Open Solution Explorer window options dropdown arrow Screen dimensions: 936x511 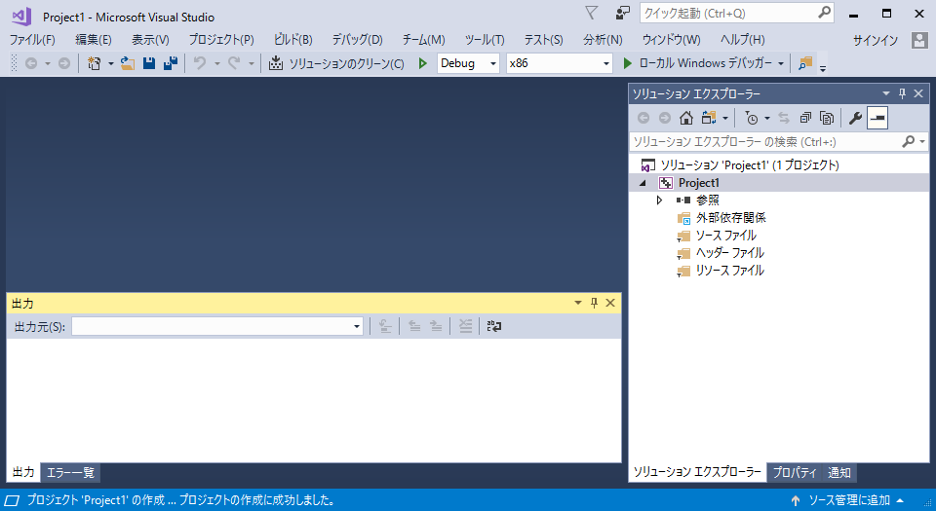[886, 93]
